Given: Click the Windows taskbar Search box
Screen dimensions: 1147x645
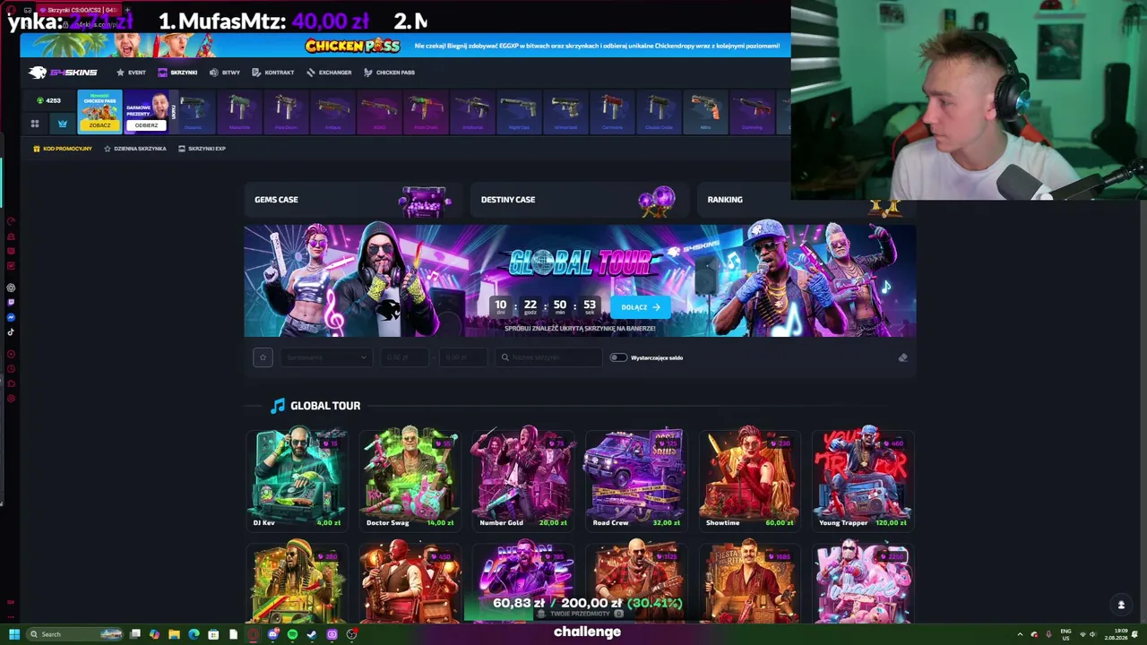Looking at the screenshot, I should click(75, 634).
